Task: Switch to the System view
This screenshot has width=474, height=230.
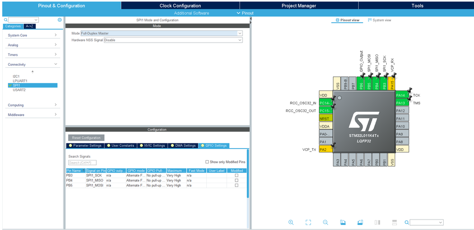Action: click(380, 20)
